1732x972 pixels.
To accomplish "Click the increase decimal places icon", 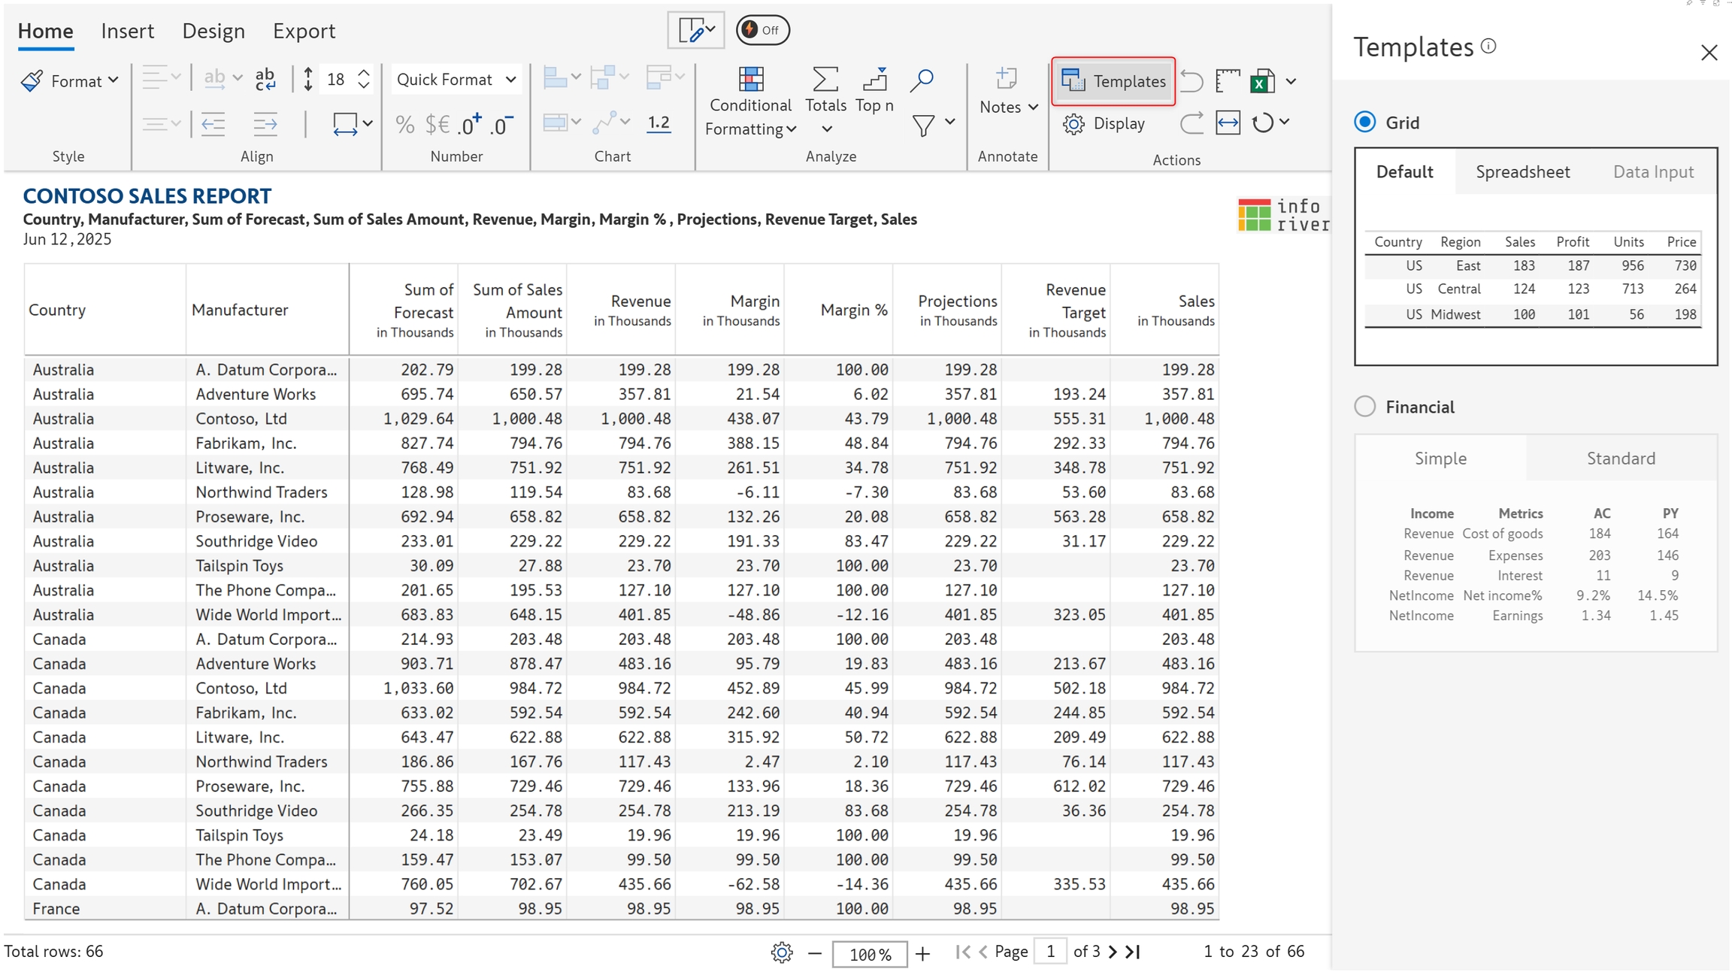I will pyautogui.click(x=471, y=124).
